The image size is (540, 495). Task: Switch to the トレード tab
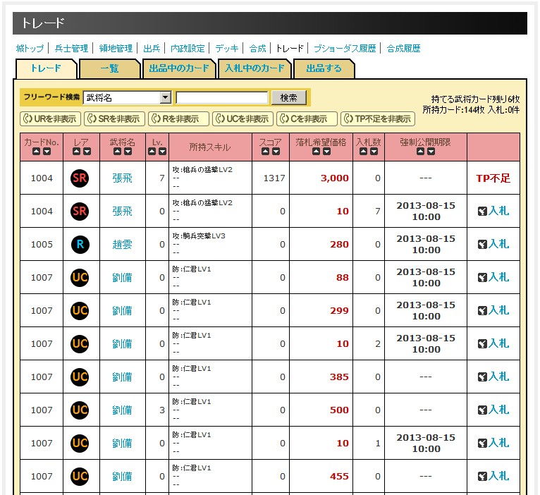46,68
